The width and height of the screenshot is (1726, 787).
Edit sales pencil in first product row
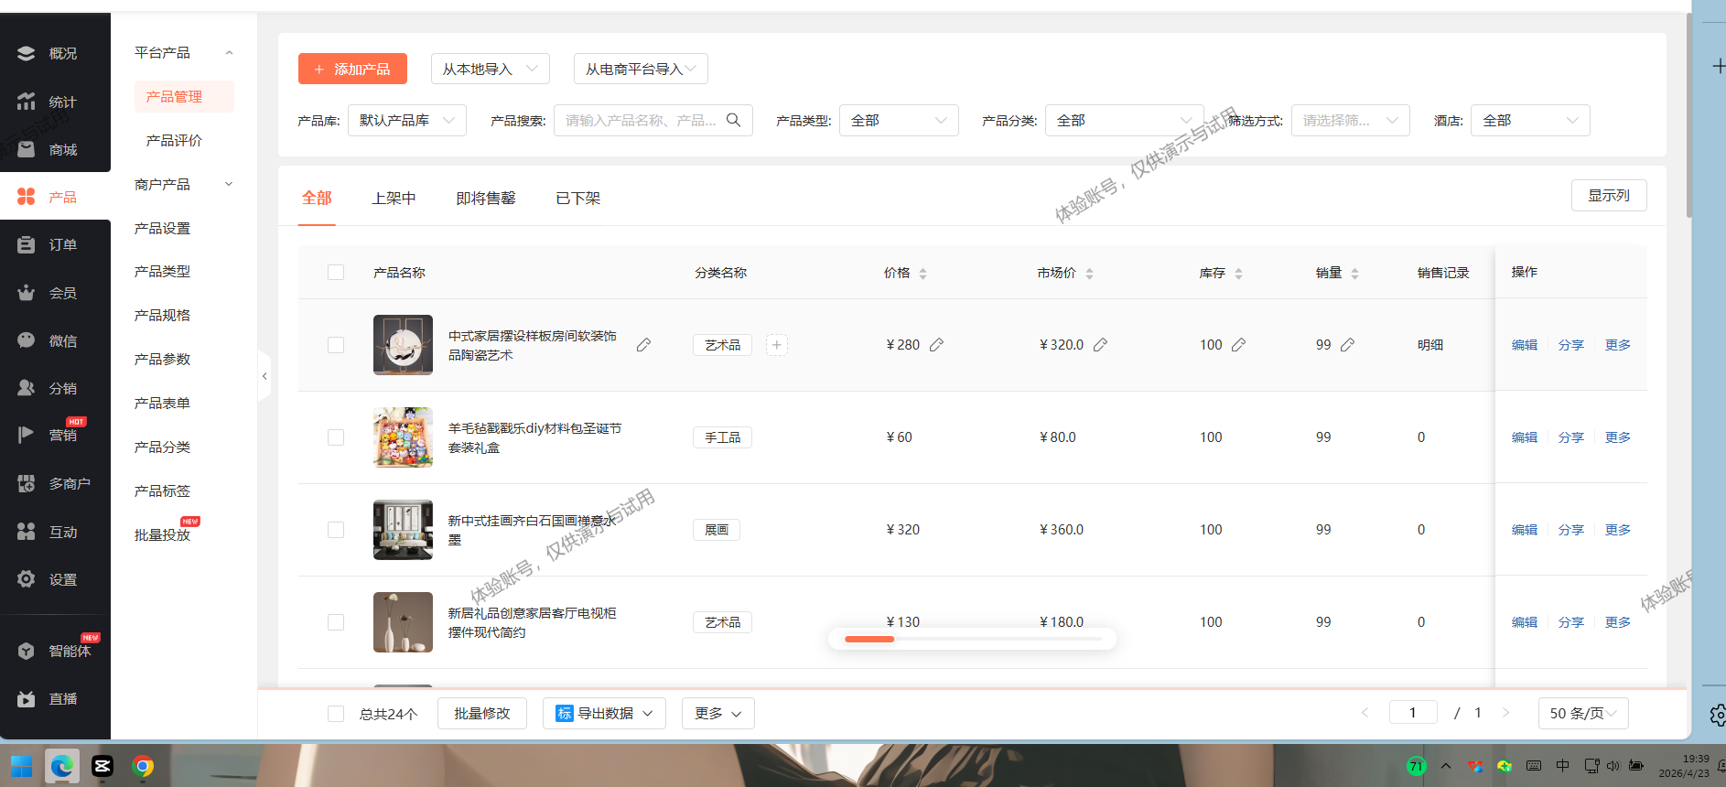(x=1347, y=345)
